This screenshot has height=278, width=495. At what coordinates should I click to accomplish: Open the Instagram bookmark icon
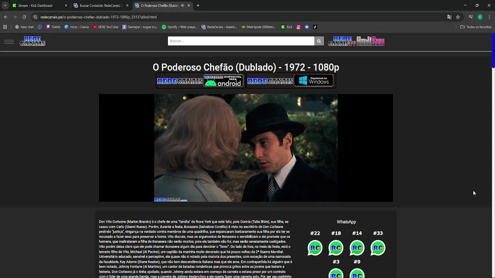pyautogui.click(x=299, y=27)
